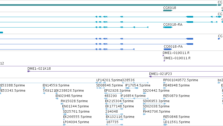Open the CG6018-RA transcript label
Screen dimensions: 223x126
(173, 25)
